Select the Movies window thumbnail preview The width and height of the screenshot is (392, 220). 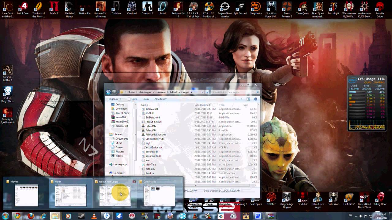point(26,193)
